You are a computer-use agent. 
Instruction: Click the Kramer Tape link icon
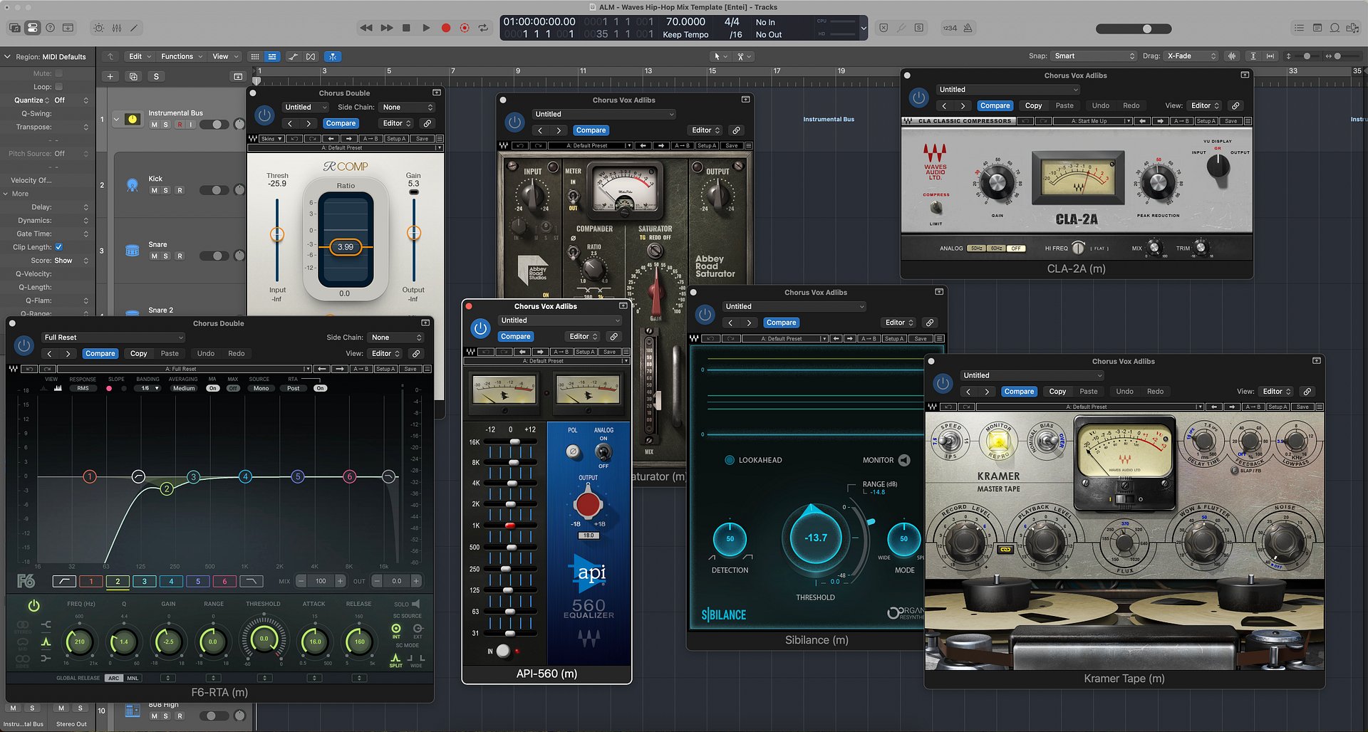click(x=1307, y=391)
